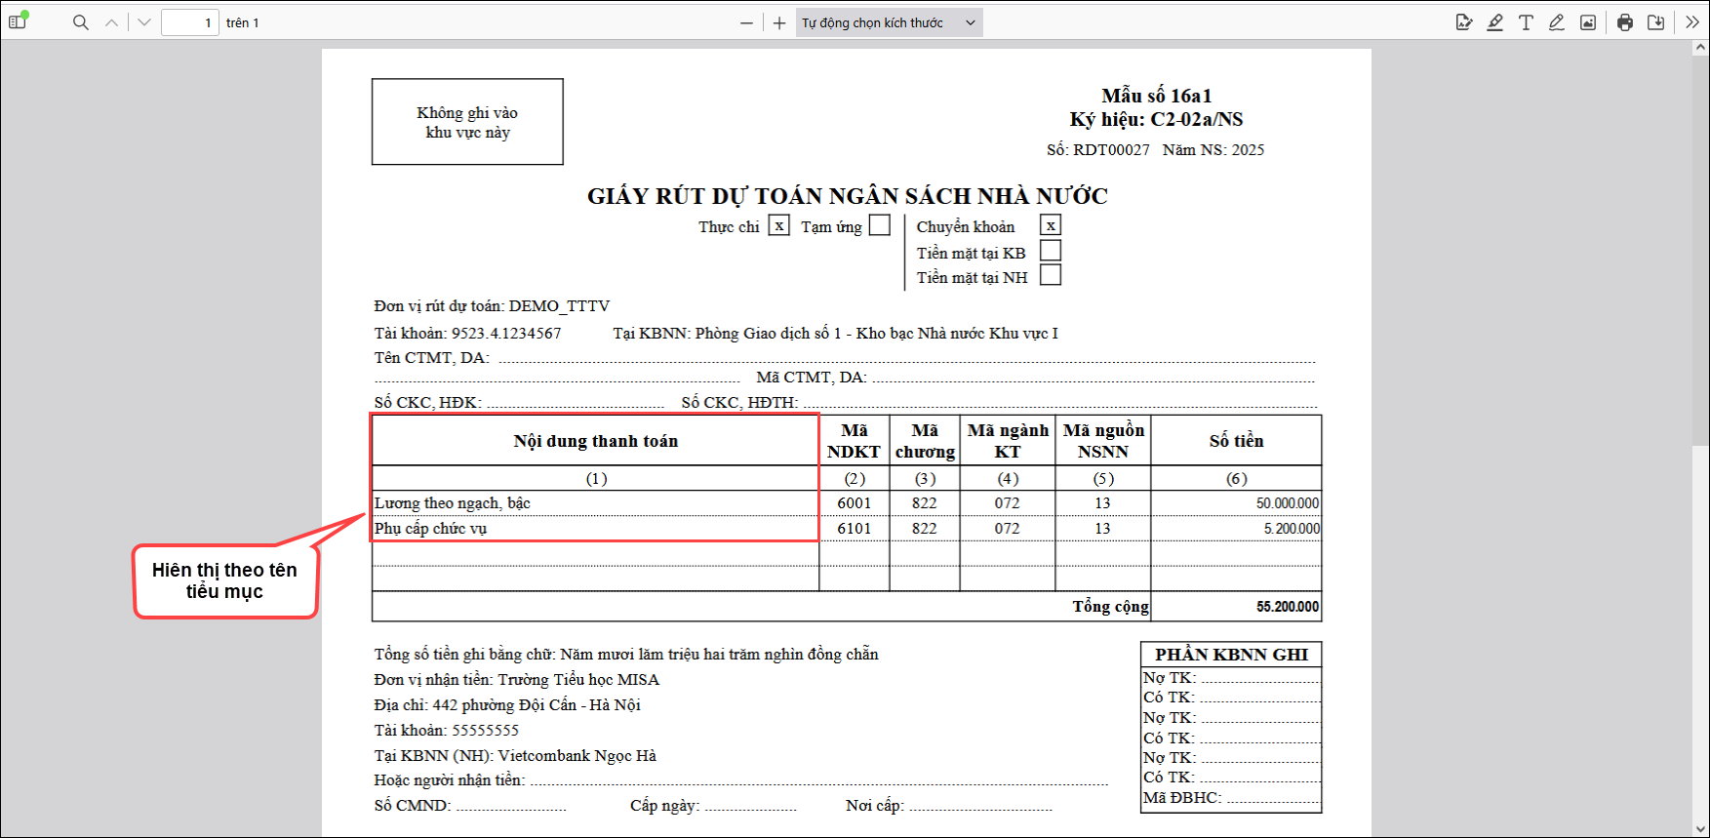Open the zoom size dropdown
The width and height of the screenshot is (1710, 838).
890,22
